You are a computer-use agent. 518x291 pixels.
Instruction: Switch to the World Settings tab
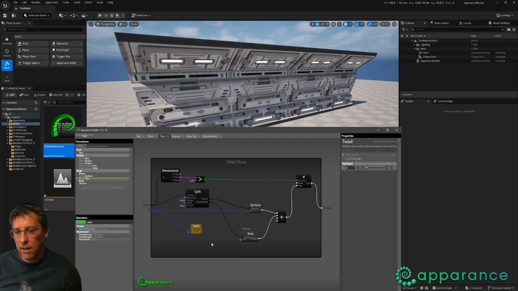499,23
